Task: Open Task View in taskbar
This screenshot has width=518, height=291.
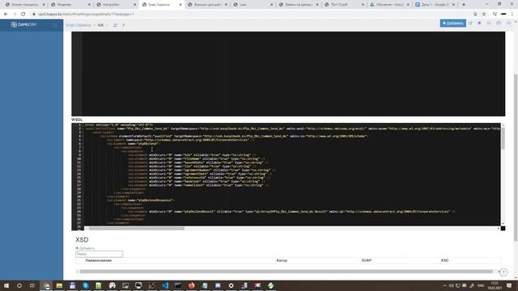Action: click(x=32, y=285)
